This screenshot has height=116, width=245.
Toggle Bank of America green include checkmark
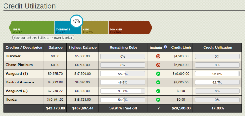click(158, 82)
